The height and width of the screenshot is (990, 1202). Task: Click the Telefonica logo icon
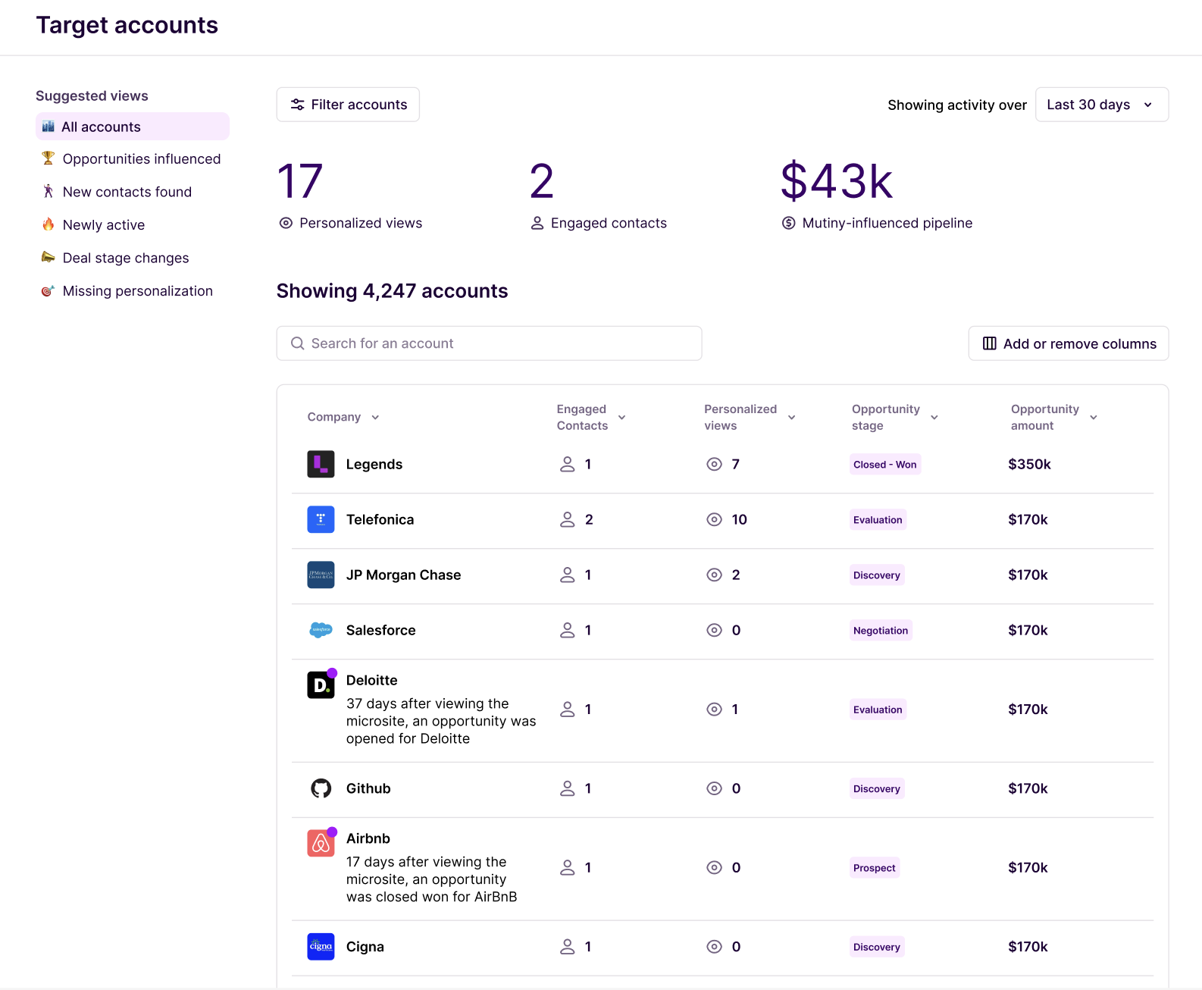[321, 519]
